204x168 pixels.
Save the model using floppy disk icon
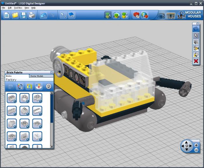tap(24, 15)
